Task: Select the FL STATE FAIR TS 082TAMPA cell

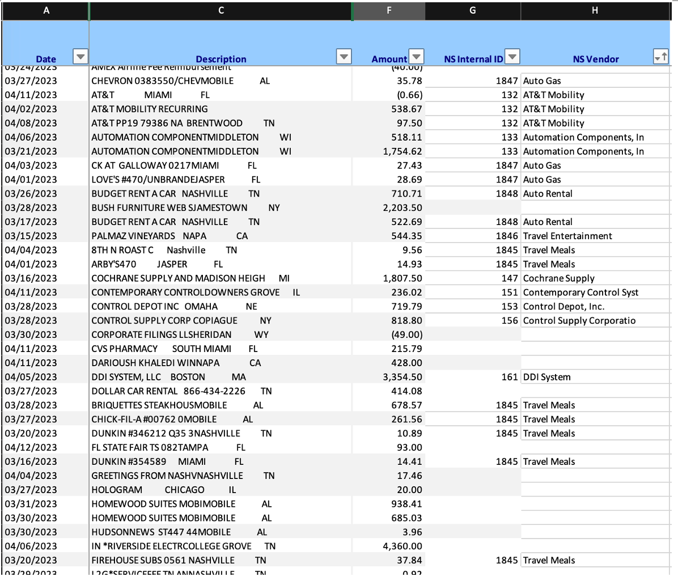Action: click(x=221, y=447)
